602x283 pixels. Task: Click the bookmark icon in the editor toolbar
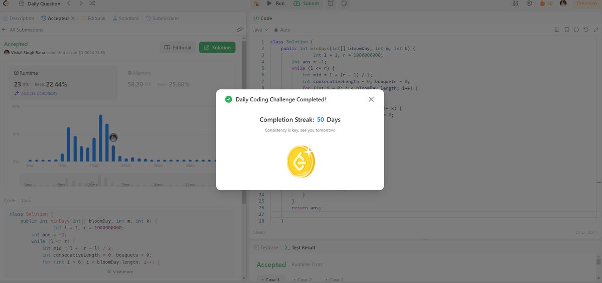pos(566,30)
